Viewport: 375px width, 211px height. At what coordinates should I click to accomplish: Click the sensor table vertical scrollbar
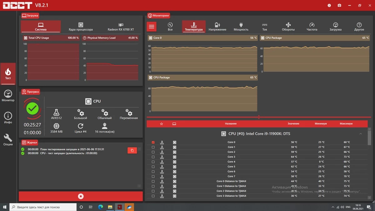point(370,138)
